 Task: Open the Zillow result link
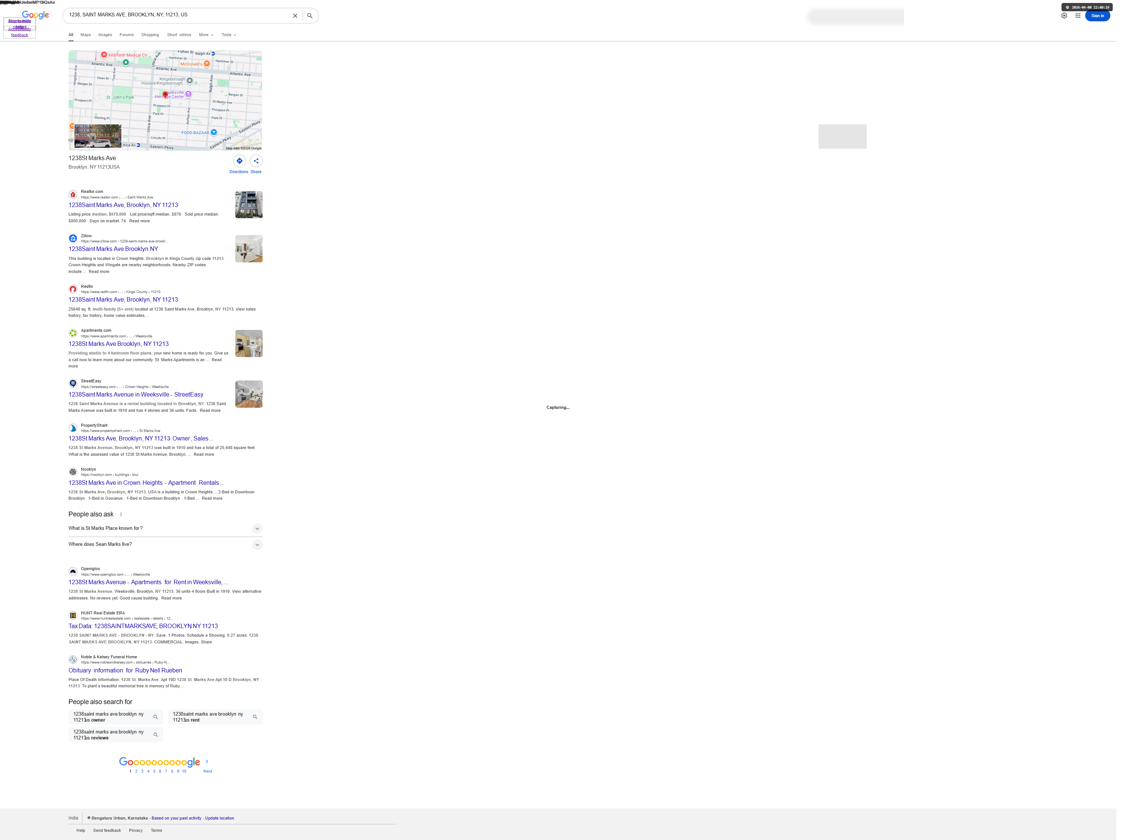(113, 249)
